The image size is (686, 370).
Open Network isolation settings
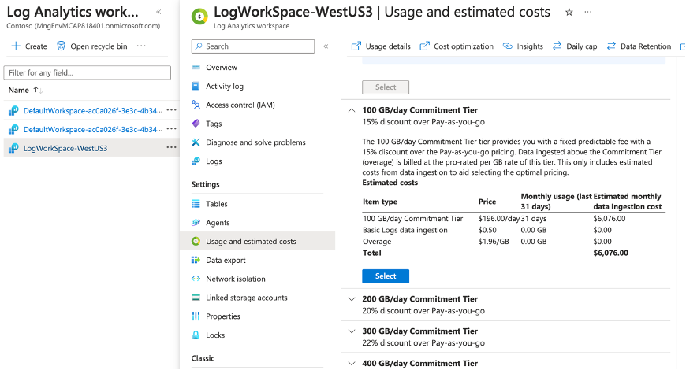point(235,279)
